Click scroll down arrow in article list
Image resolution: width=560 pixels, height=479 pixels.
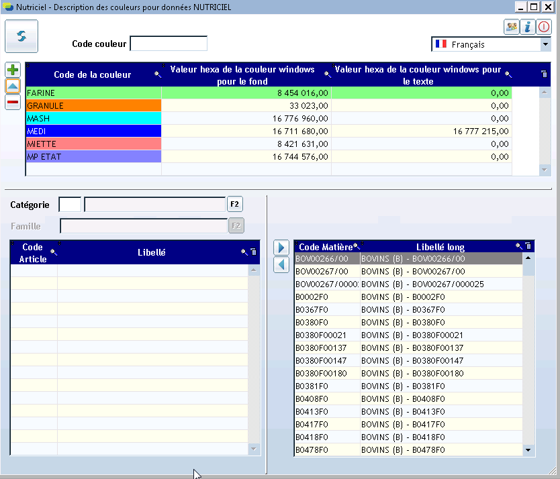click(x=254, y=449)
